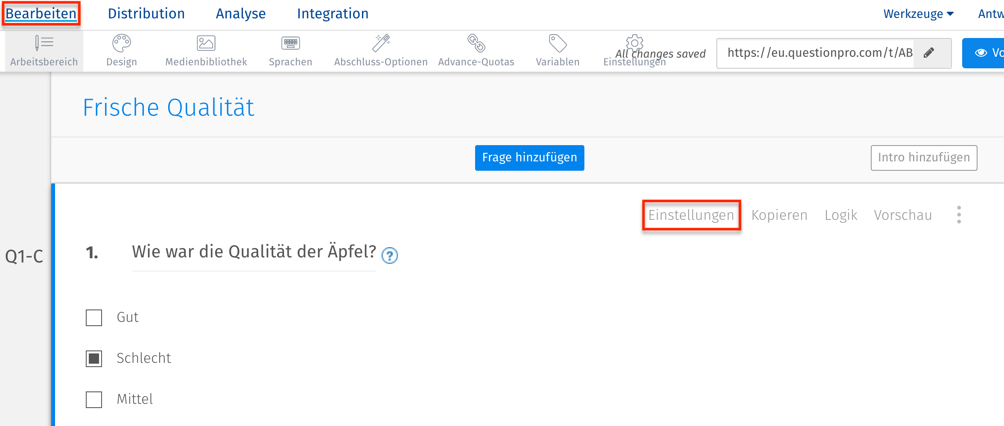Open the Werkzeuge dropdown menu
This screenshot has width=1004, height=426.
tap(918, 13)
